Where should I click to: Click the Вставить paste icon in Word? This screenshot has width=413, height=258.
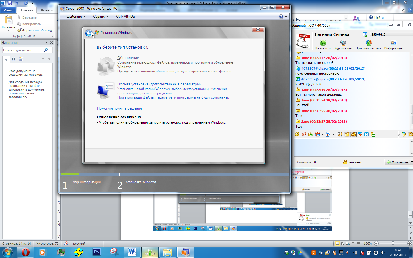9,20
